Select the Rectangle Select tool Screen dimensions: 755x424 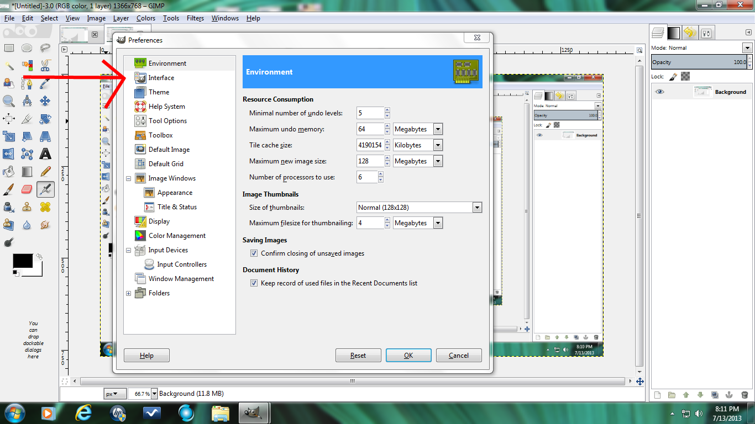pyautogui.click(x=9, y=47)
